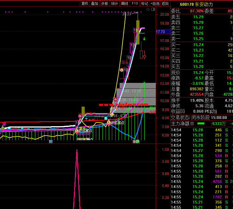Click the 委比 87.30% value
This screenshot has width=233, height=209.
pyautogui.click(x=197, y=11)
